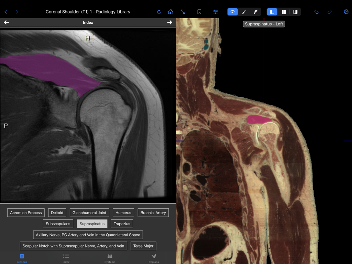Open the Regions tab
This screenshot has height=264, width=352.
tap(154, 258)
